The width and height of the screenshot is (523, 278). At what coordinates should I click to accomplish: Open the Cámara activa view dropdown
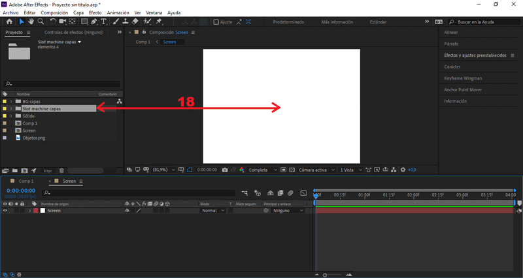[x=316, y=170]
